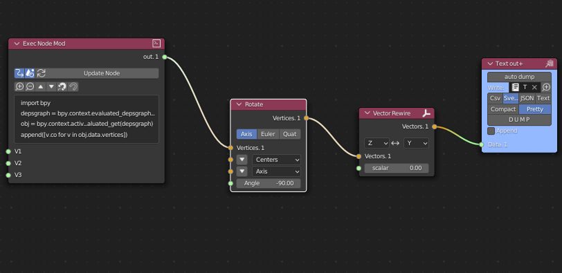The height and width of the screenshot is (273, 562).
Task: Toggle the zigzag arrow button in Exec Node Mod
Action: tap(19, 73)
